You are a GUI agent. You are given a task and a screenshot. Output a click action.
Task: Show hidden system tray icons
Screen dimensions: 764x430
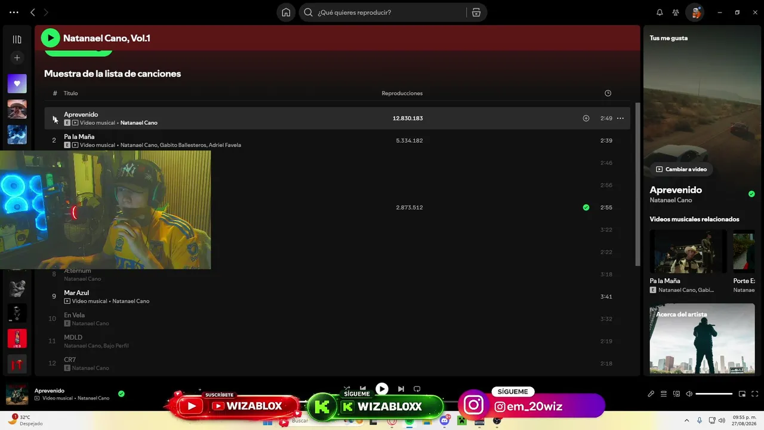pyautogui.click(x=686, y=420)
